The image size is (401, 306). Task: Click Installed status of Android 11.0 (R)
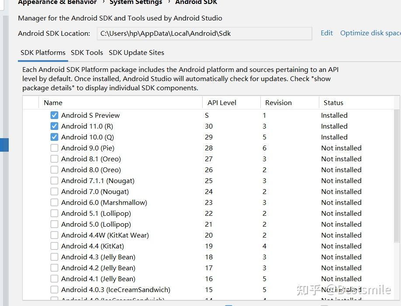click(x=334, y=126)
